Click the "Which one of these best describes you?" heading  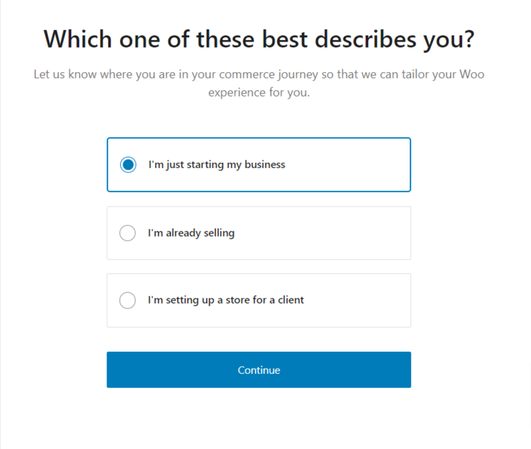coord(259,40)
